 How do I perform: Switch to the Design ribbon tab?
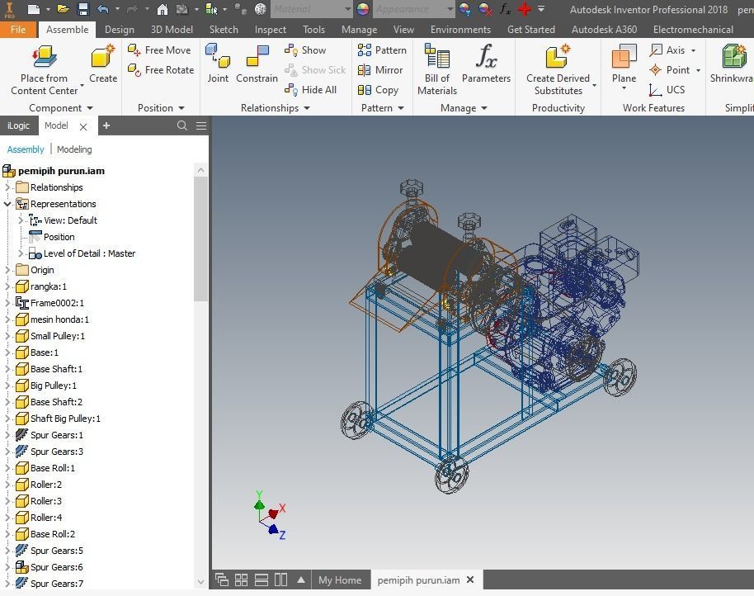(x=120, y=30)
